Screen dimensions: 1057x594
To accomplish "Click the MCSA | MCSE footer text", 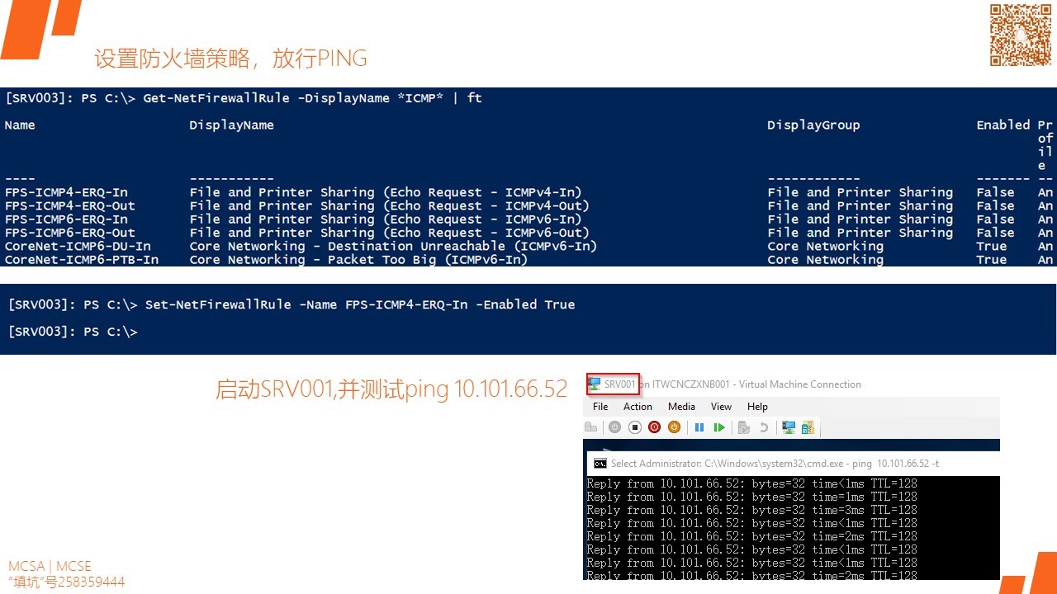I will pyautogui.click(x=50, y=566).
